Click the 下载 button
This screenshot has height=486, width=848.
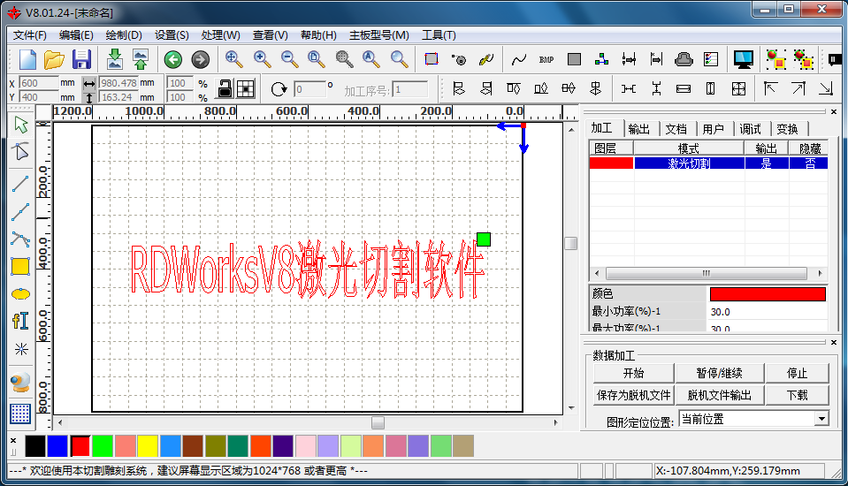(798, 395)
